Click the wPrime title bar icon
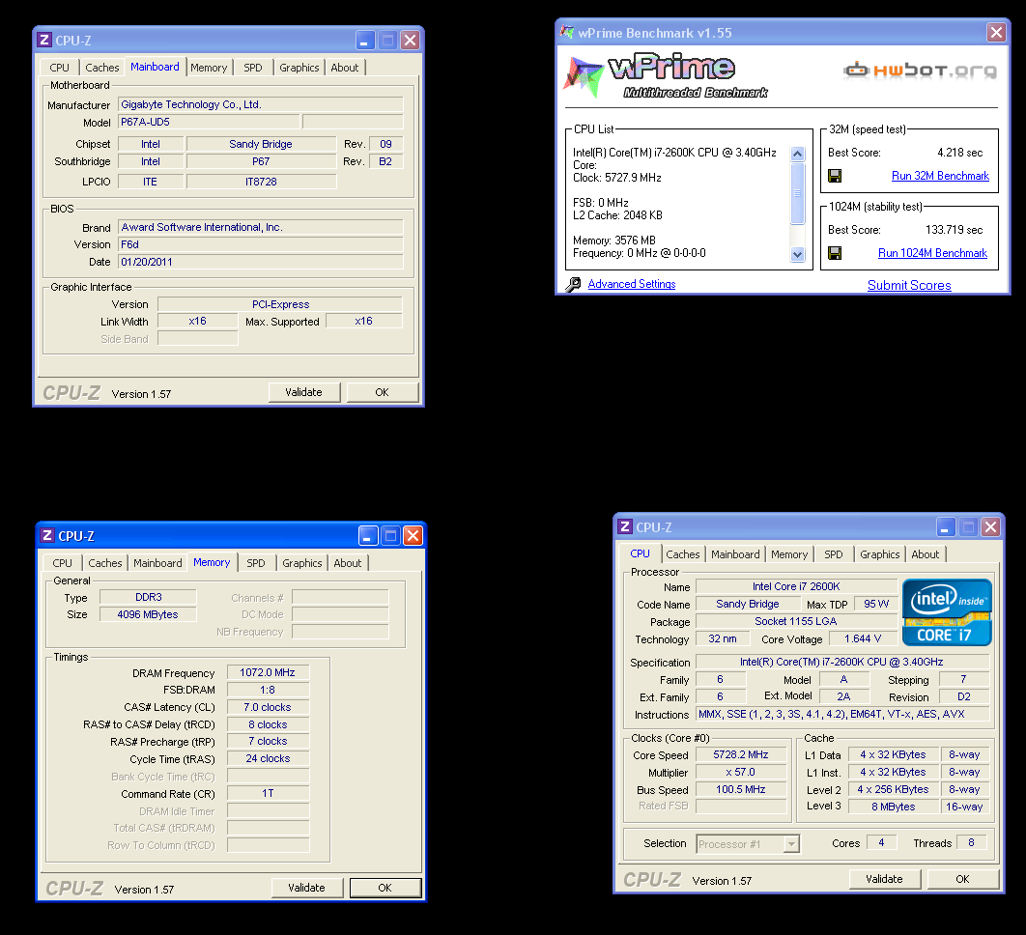Screen dimensions: 1026x935 (x=567, y=32)
